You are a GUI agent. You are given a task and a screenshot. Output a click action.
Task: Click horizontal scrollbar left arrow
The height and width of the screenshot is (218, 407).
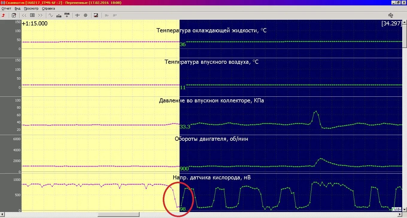(x=2, y=214)
